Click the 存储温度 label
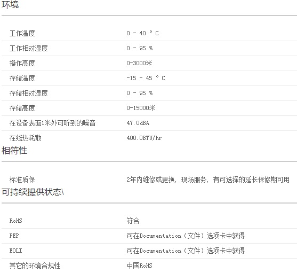Screen dimensions: 297x273 (x=22, y=78)
